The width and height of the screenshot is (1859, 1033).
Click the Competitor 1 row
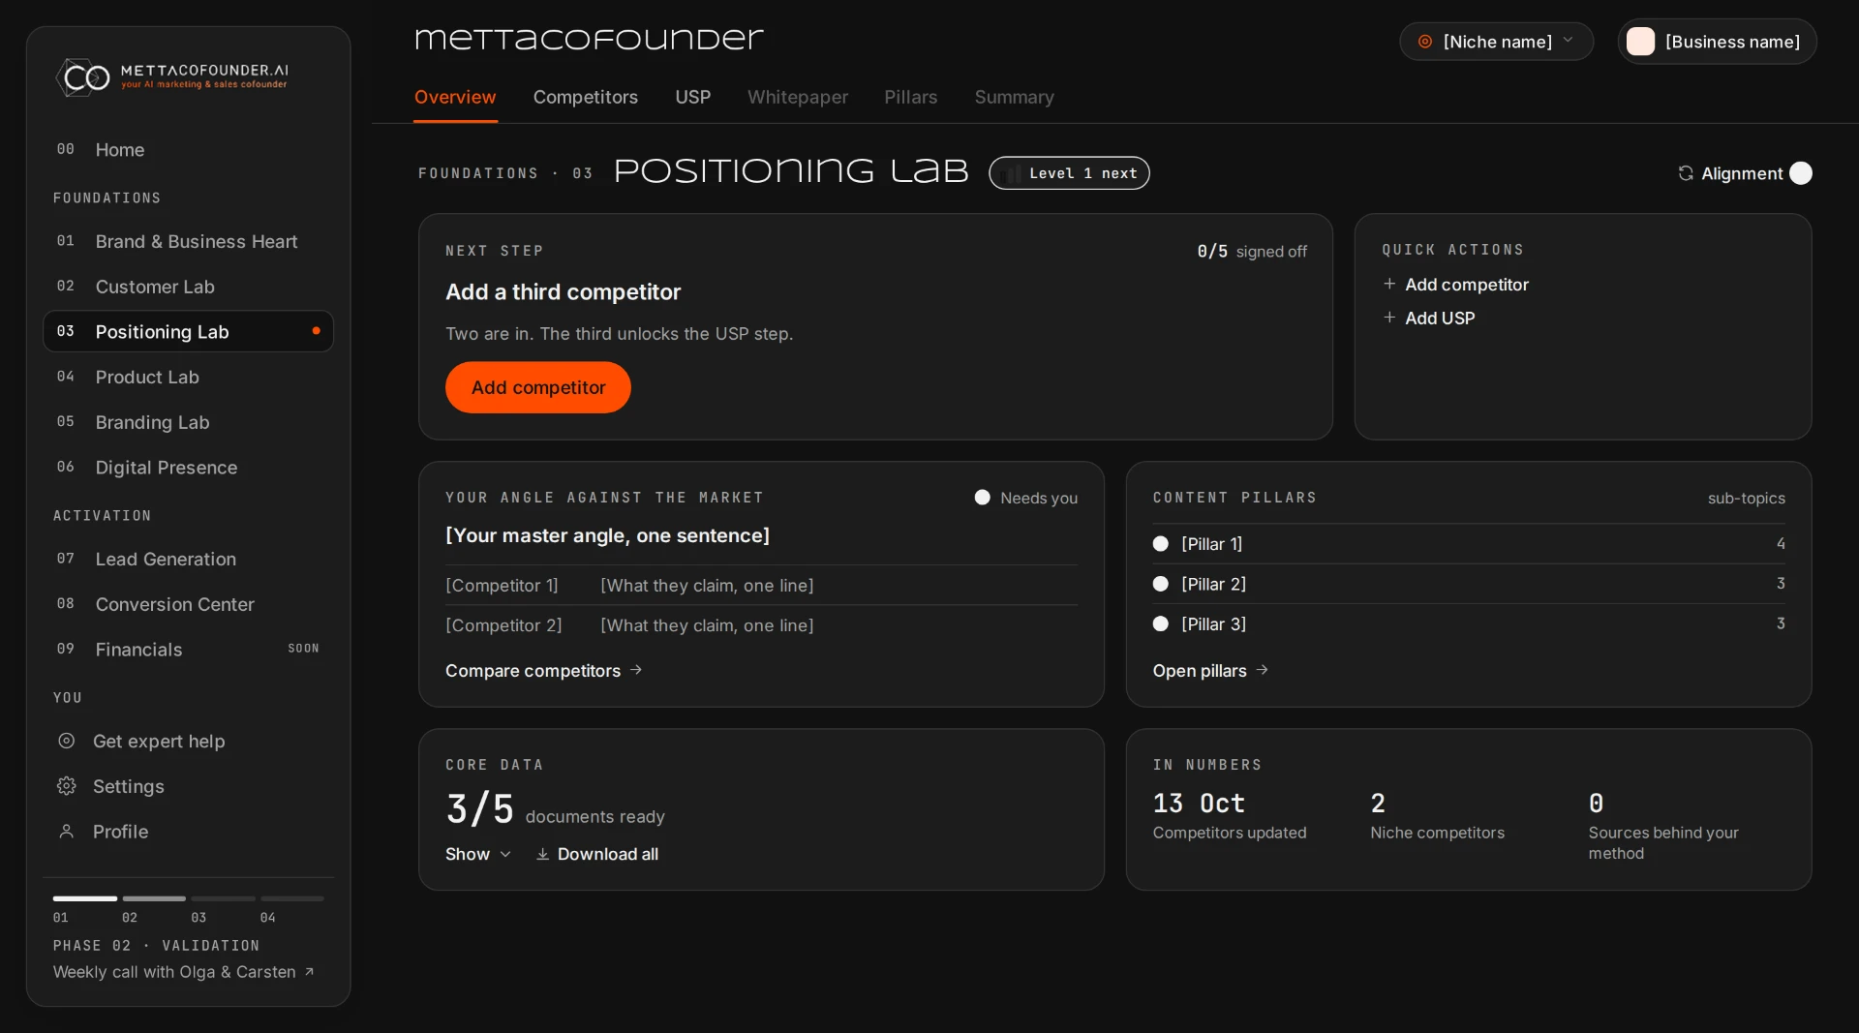(x=761, y=586)
